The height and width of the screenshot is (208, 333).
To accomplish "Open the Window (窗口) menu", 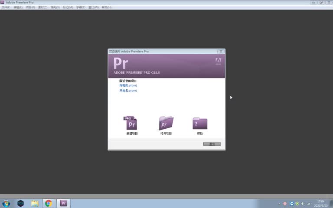I will (x=94, y=7).
